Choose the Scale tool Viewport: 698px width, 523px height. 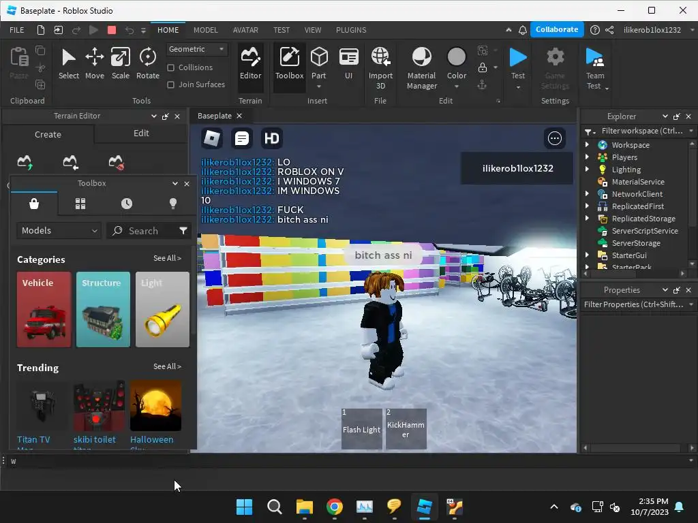pos(120,65)
